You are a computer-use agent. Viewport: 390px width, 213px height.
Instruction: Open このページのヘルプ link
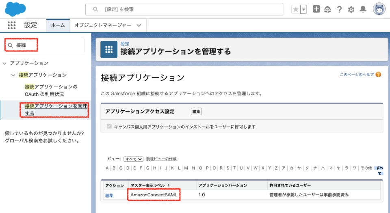[357, 75]
